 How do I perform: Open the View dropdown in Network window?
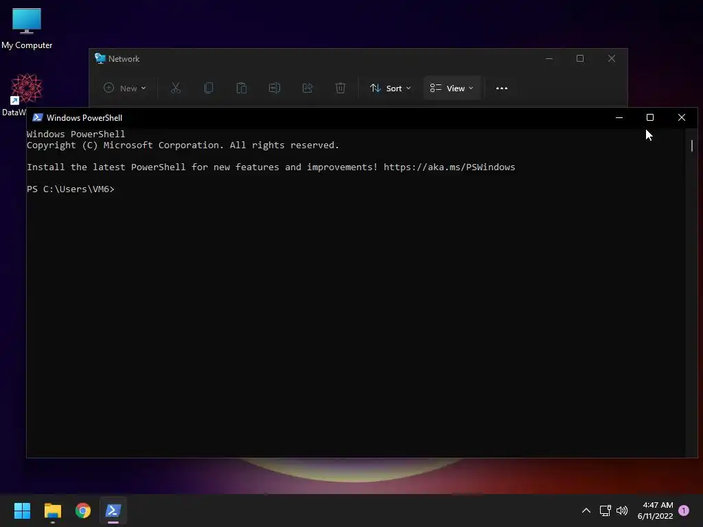pos(452,89)
